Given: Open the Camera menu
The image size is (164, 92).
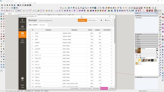Looking at the screenshot, I should [x=12, y=3].
